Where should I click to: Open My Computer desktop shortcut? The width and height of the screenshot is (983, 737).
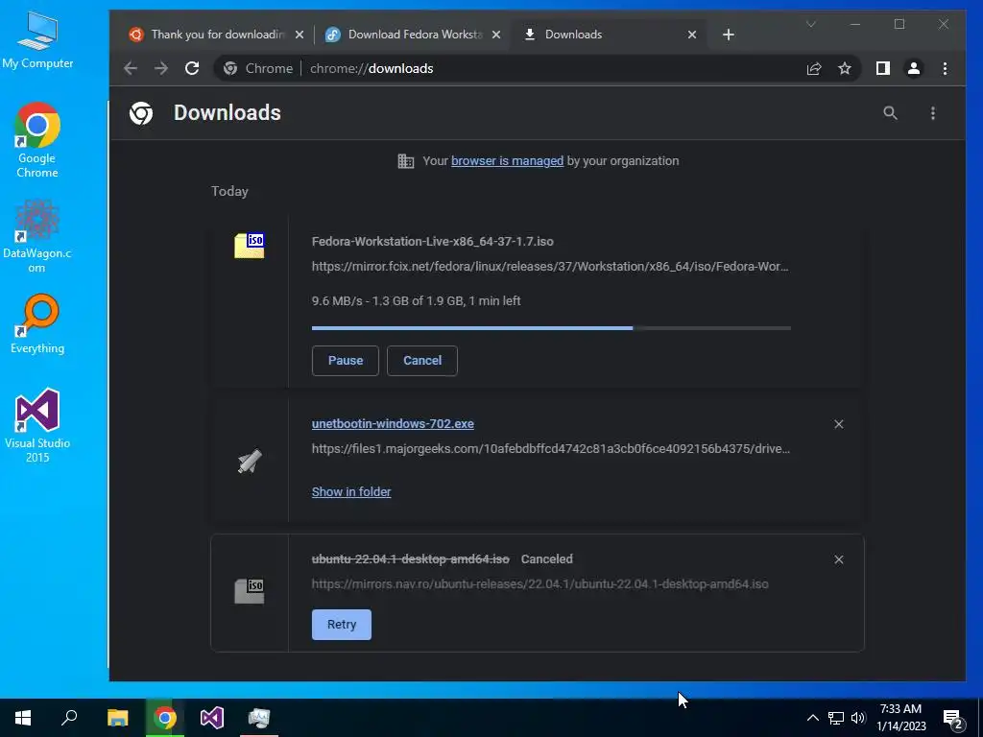point(37,40)
